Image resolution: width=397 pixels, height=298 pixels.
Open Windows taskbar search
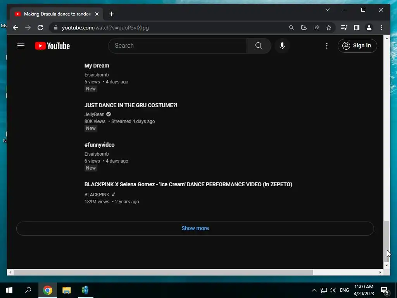[x=28, y=290]
